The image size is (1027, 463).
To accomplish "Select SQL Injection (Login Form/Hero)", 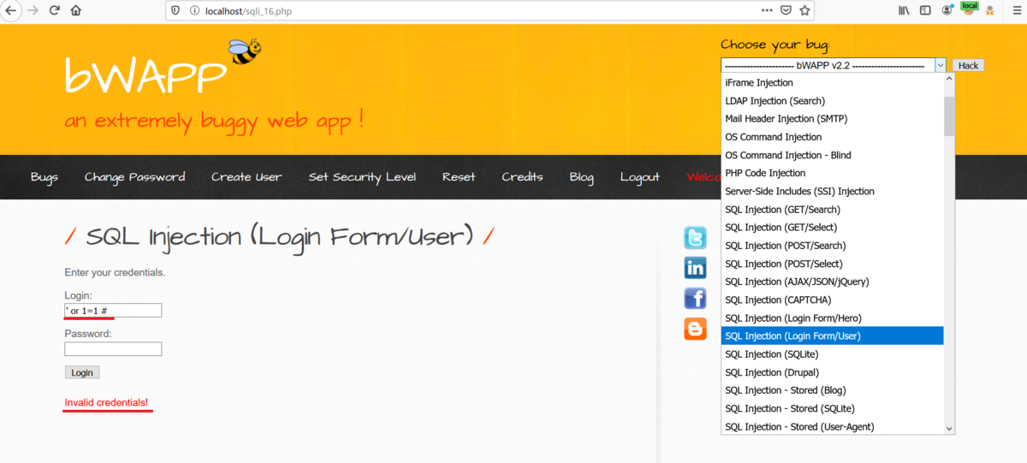I will coord(832,318).
